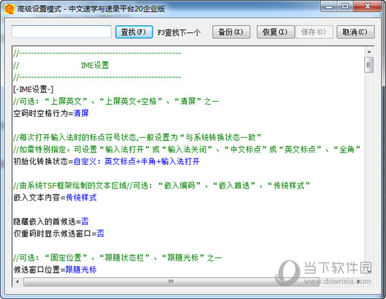386x299 pixels.
Task: Click the horizontal scrollbar left arrow
Action: click(17, 282)
